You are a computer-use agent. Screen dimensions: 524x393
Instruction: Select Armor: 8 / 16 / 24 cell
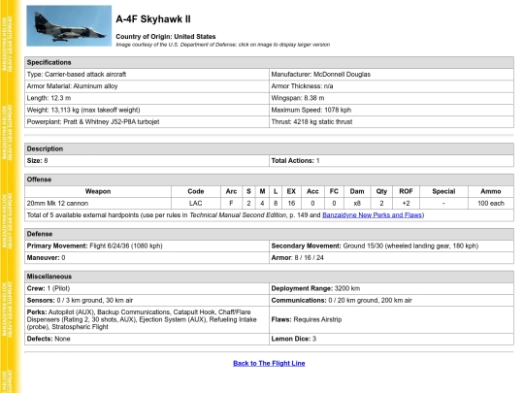391,258
